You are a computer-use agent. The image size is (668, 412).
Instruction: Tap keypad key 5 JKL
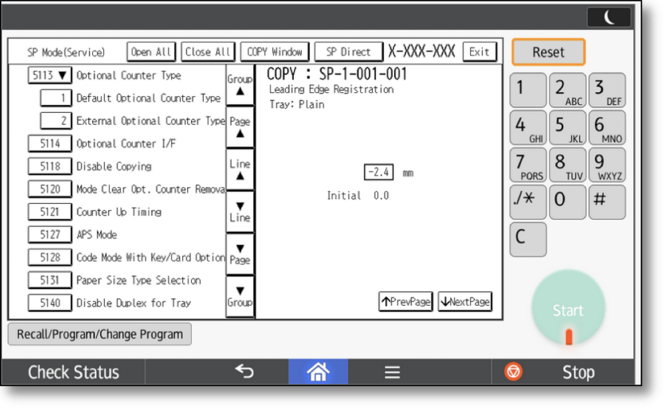[x=567, y=128]
